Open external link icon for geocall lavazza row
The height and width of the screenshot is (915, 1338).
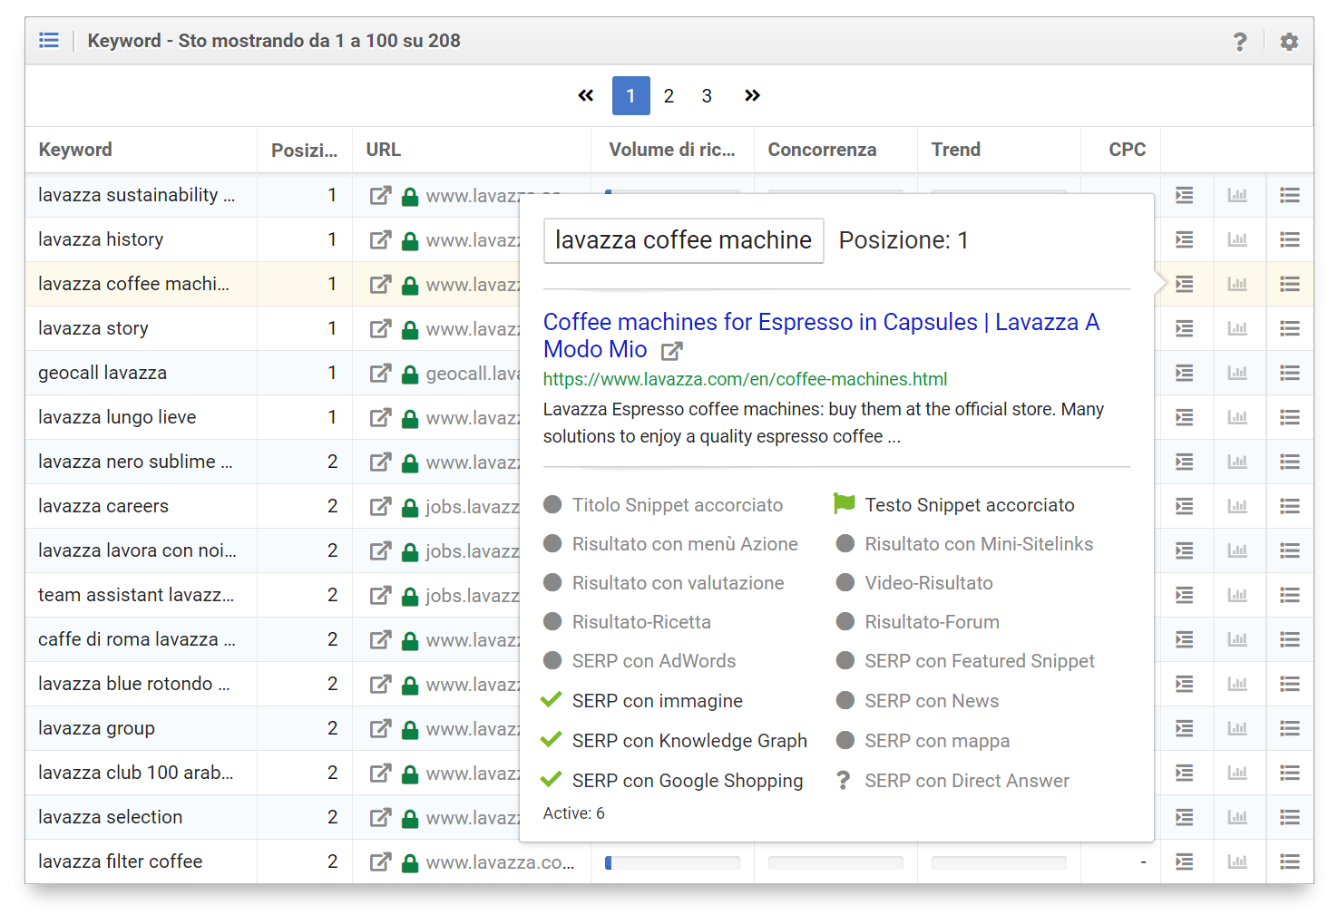[x=380, y=373]
